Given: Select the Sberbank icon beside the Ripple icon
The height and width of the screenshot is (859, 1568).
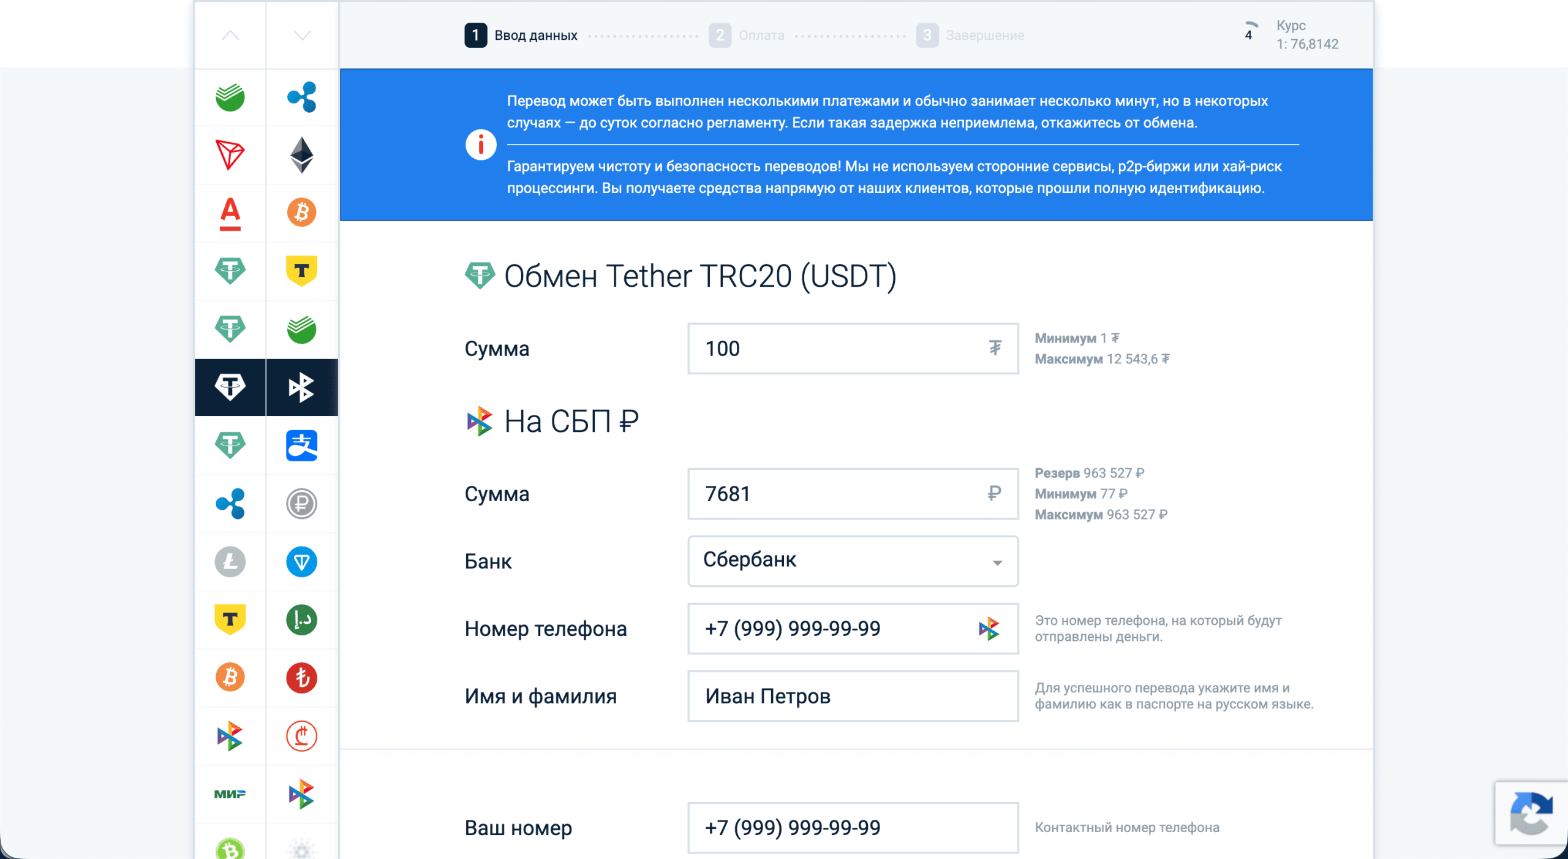Looking at the screenshot, I should 230,97.
